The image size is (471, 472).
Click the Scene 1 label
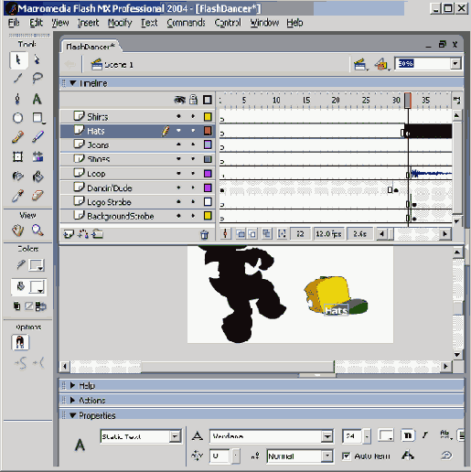coord(119,65)
